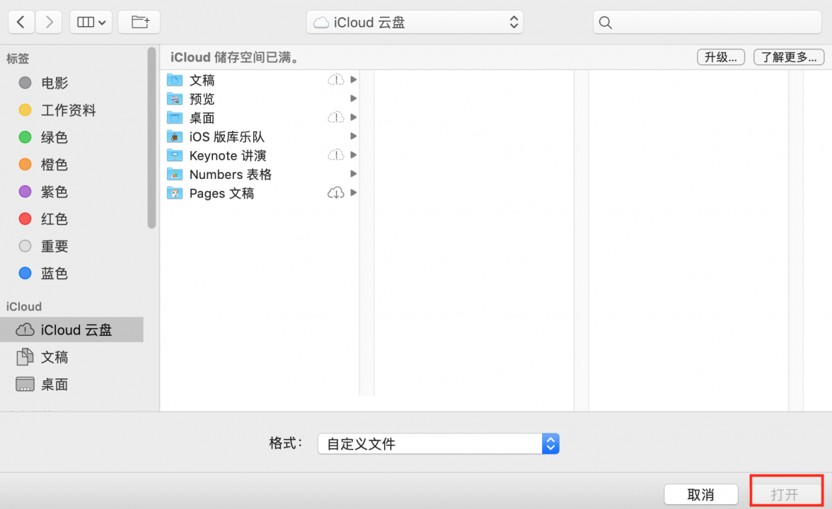Open the iCloud 云盘 location popup
Screen dimensions: 832x509
(x=415, y=23)
